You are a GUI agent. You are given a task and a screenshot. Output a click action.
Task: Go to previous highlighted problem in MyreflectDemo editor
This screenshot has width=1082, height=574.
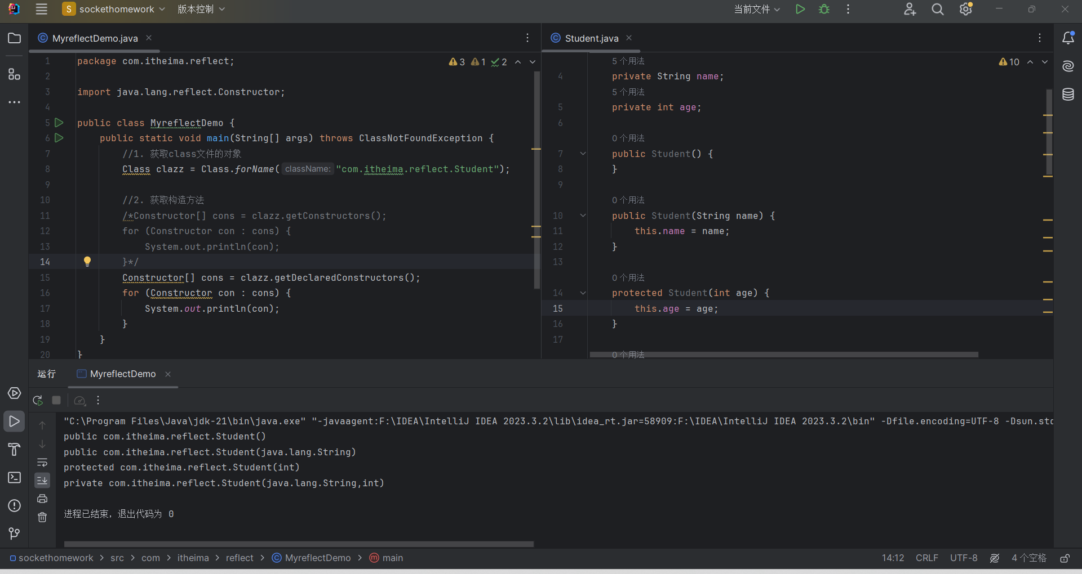pos(518,62)
